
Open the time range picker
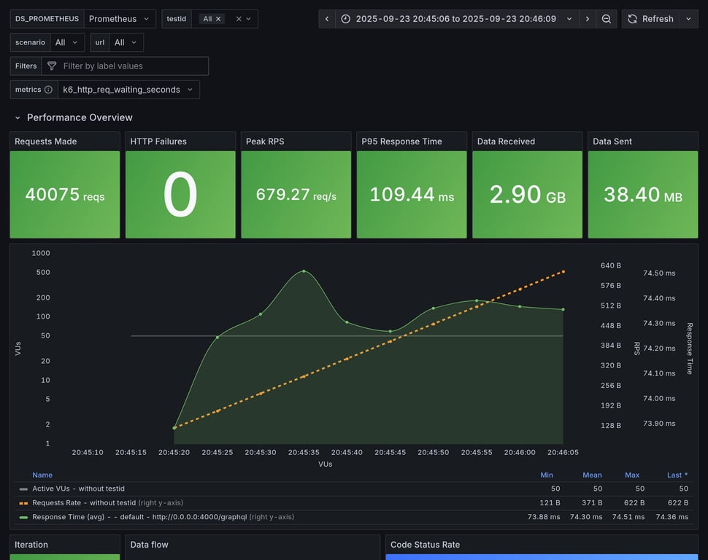tap(456, 19)
